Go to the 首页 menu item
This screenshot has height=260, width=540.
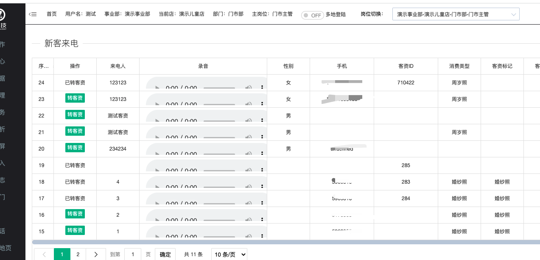(x=52, y=14)
